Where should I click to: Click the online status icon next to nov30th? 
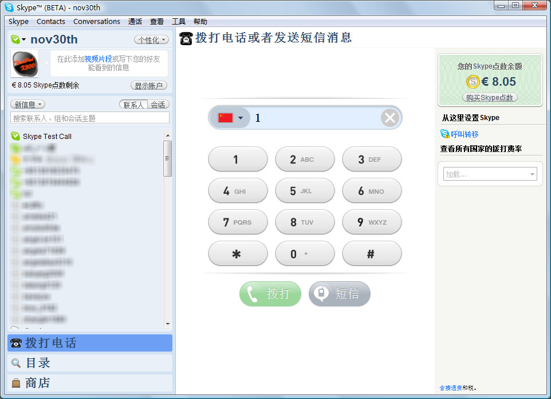(x=15, y=39)
